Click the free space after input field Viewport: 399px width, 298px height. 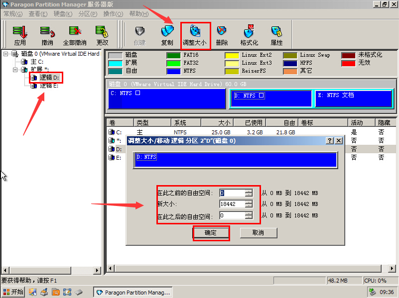click(232, 216)
